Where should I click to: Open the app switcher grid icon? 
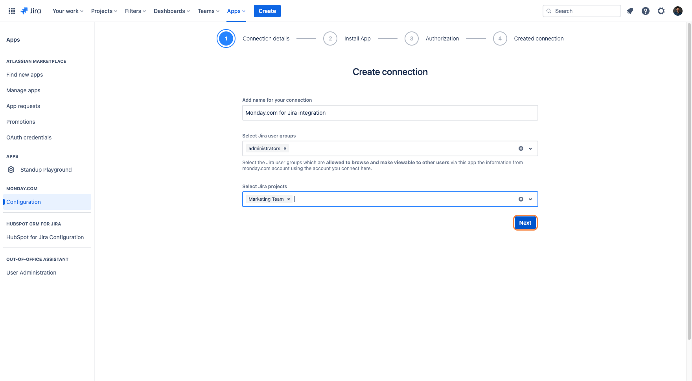(x=12, y=11)
